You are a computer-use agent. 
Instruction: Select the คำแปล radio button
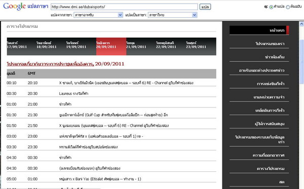click(271, 7)
